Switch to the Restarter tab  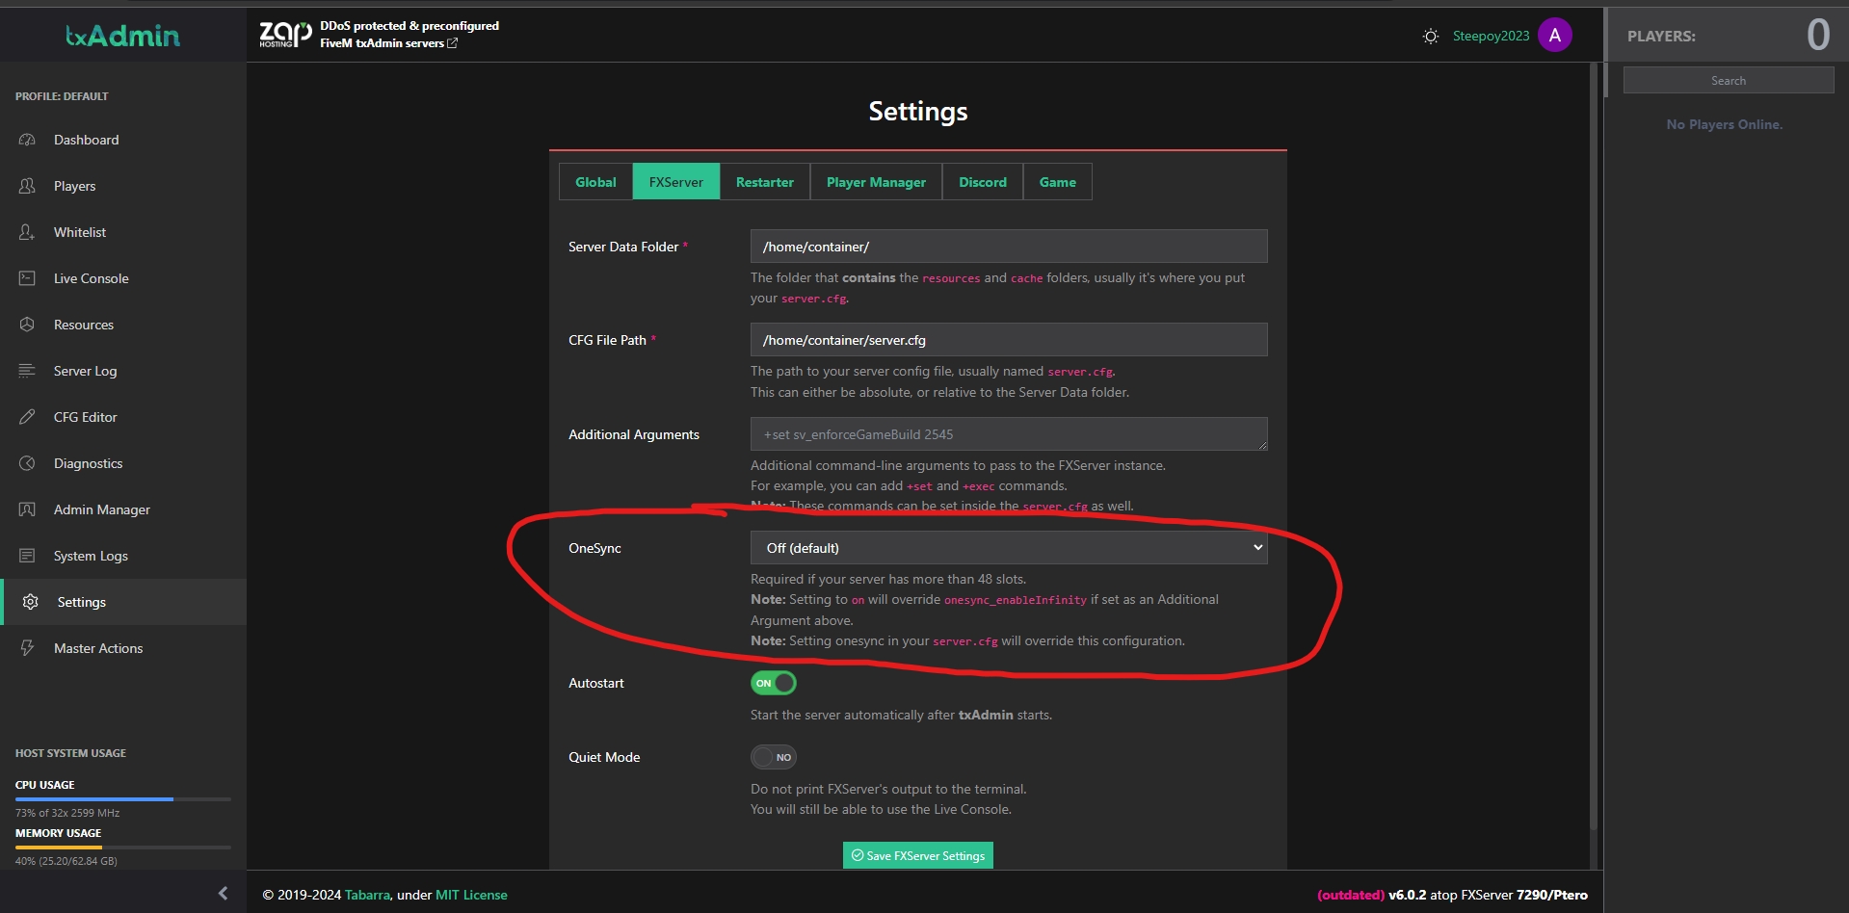764,182
